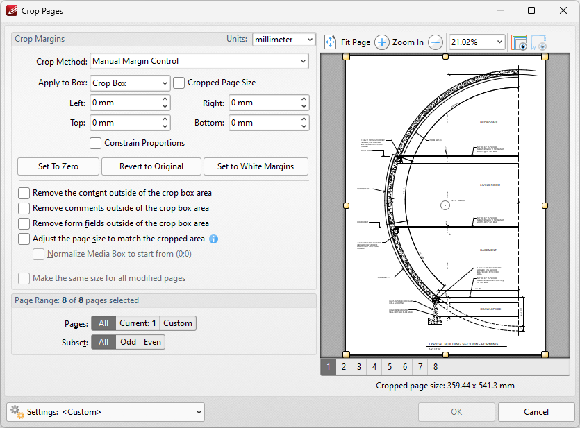Screen dimensions: 580x428
Task: Select Even subset option
Action: click(152, 342)
